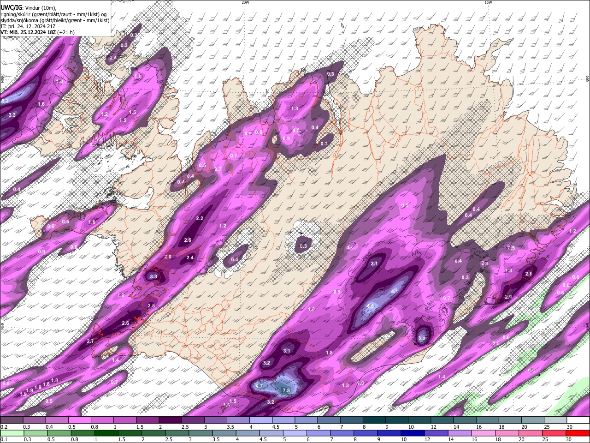Click the title line 'UWC/IG: Vindur (10m),'
The height and width of the screenshot is (443, 590).
pyautogui.click(x=28, y=8)
